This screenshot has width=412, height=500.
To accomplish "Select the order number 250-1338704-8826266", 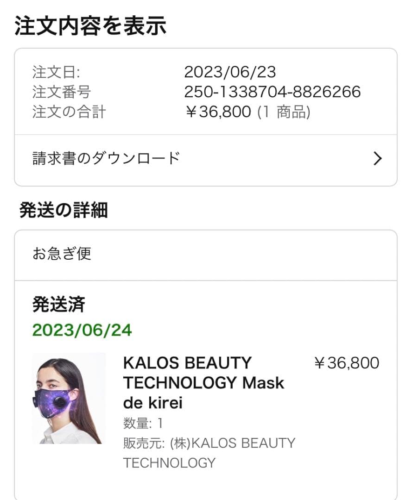I will point(273,92).
